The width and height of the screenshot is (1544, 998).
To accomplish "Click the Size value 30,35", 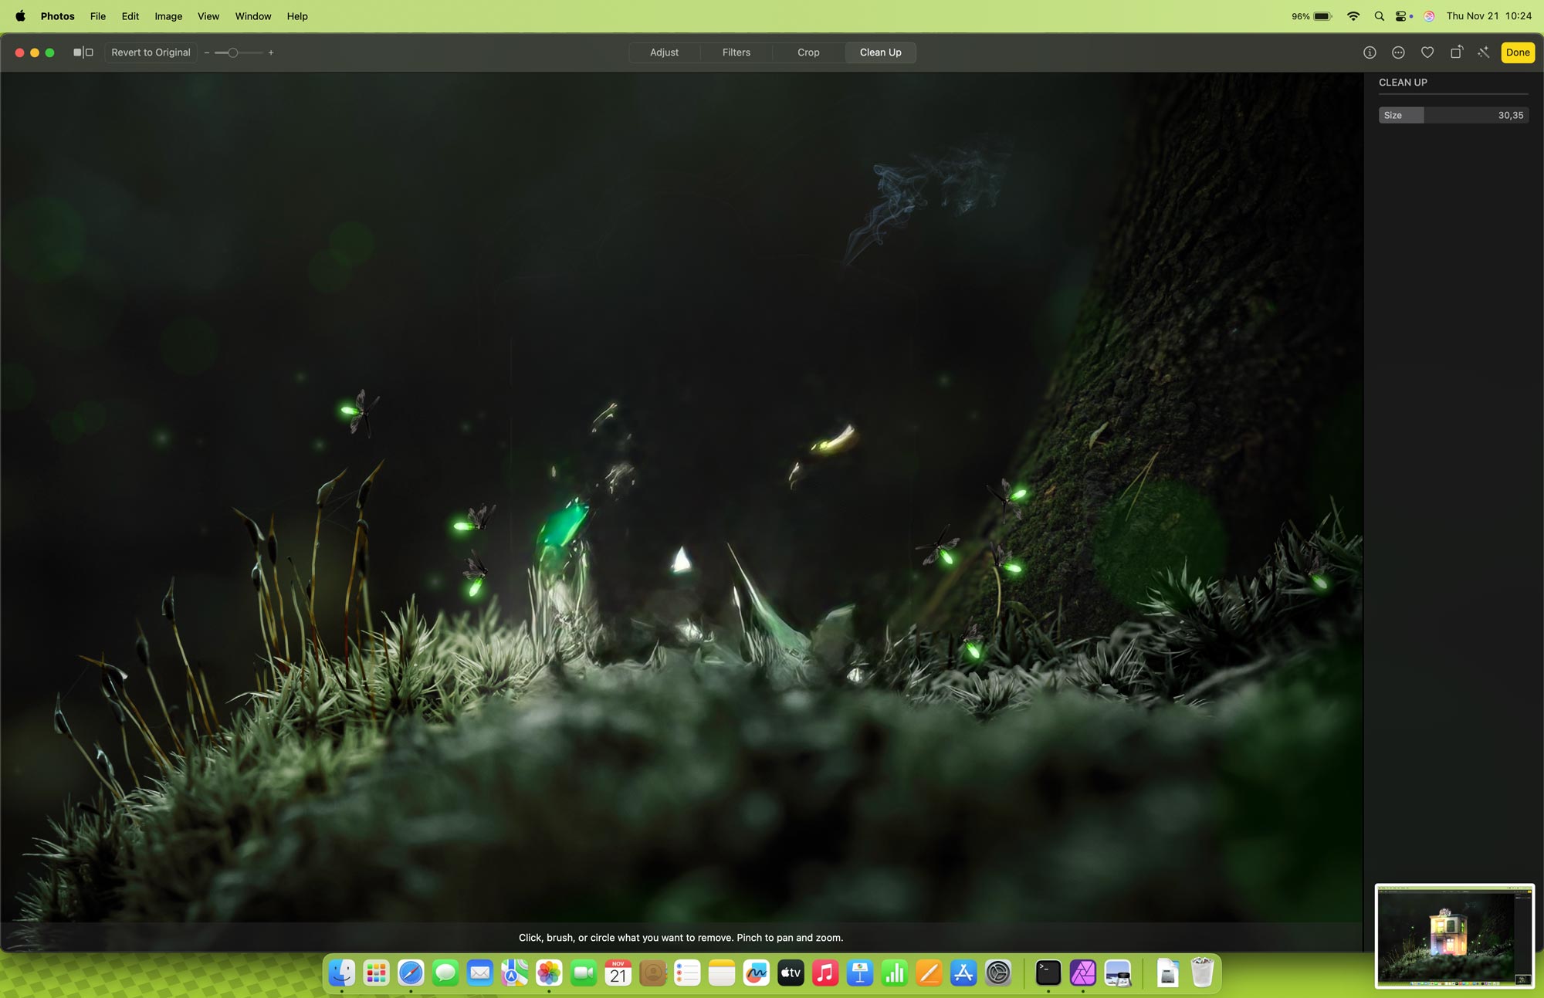I will click(1510, 115).
